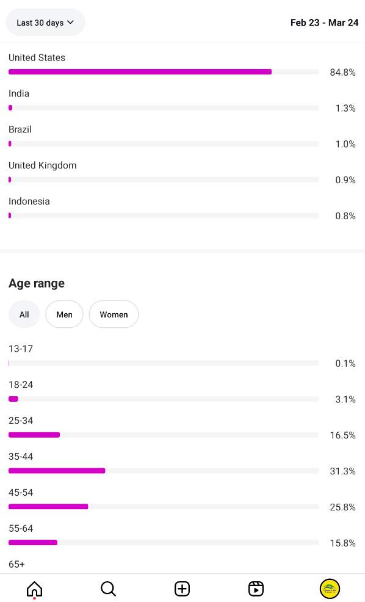Screen dimensions: 365x602
Task: Select the India country row
Action: click(x=182, y=101)
